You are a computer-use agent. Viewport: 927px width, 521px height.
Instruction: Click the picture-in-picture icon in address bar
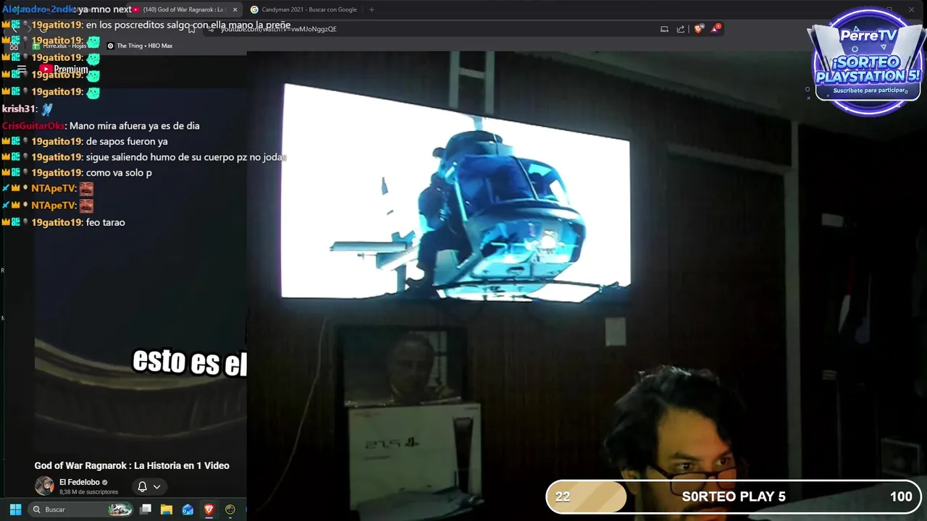coord(664,29)
